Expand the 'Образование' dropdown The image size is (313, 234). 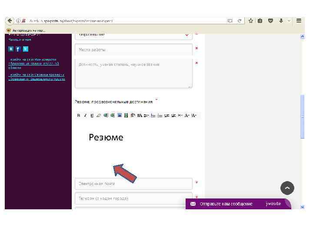[x=133, y=36]
